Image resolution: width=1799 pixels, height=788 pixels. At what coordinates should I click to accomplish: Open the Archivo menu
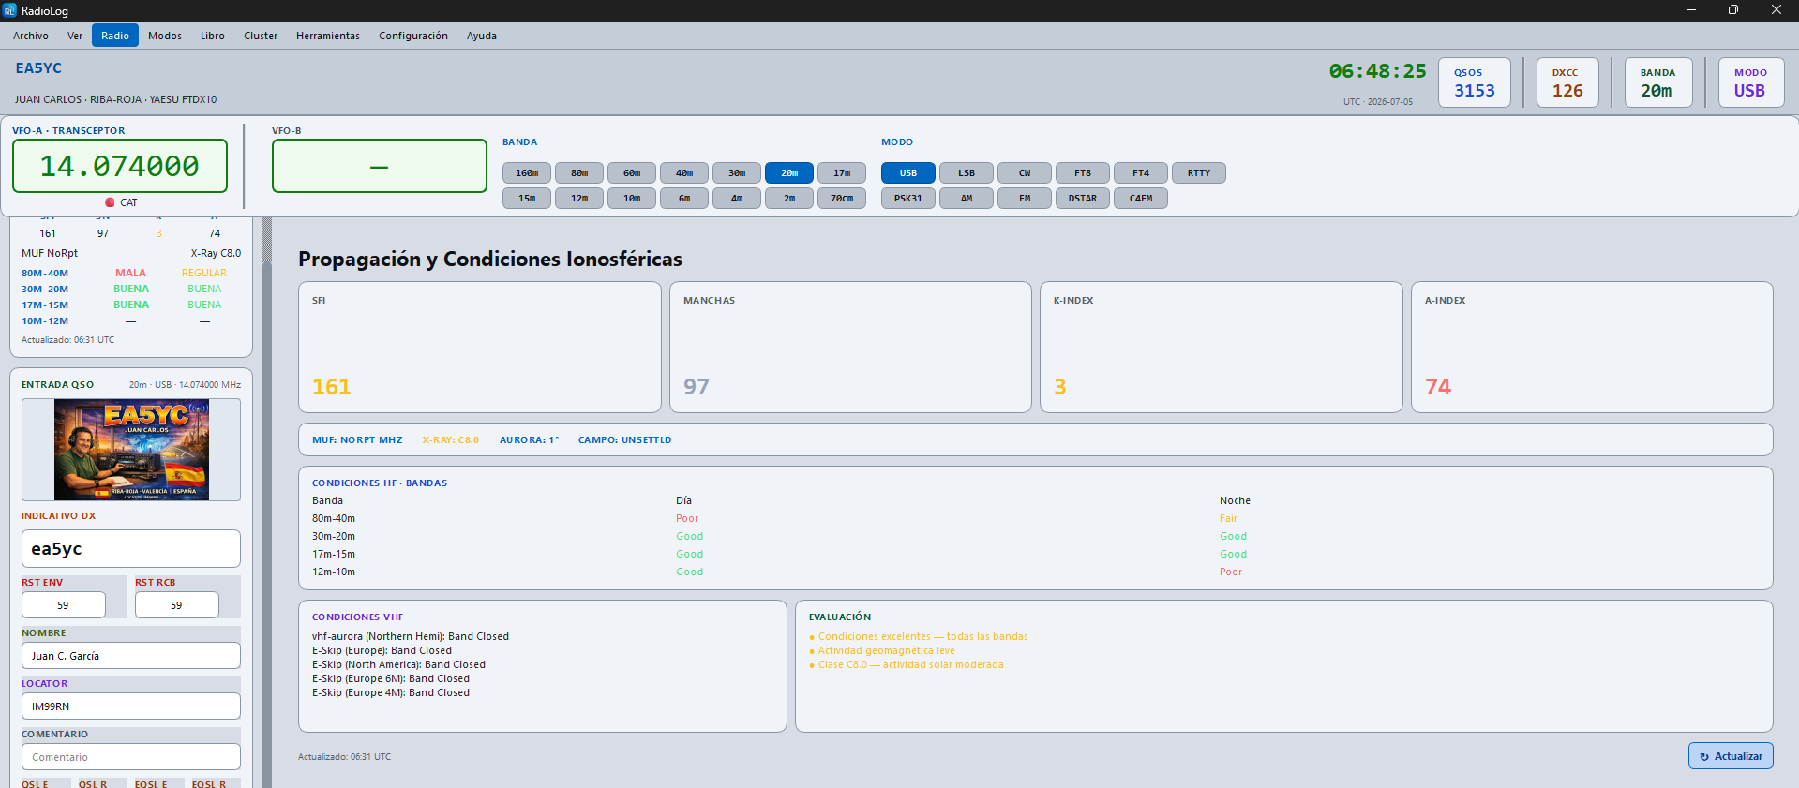[x=31, y=36]
